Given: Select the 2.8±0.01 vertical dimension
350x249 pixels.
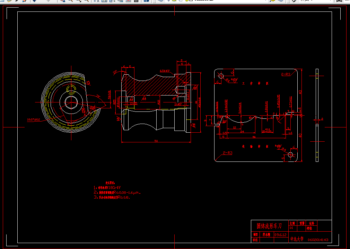Looking at the screenshot, I should [x=266, y=107].
